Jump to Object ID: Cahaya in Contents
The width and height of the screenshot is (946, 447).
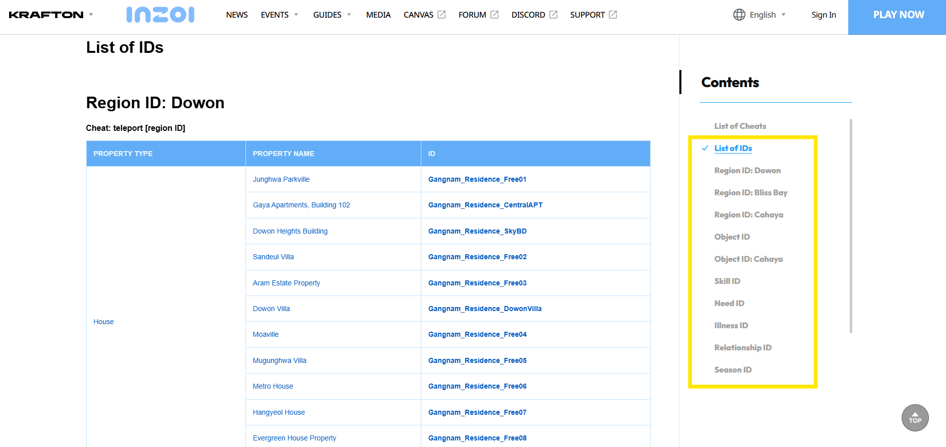(748, 259)
